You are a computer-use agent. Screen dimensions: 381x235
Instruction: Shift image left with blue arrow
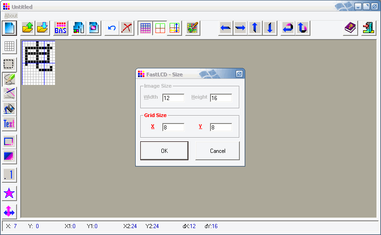coord(226,28)
